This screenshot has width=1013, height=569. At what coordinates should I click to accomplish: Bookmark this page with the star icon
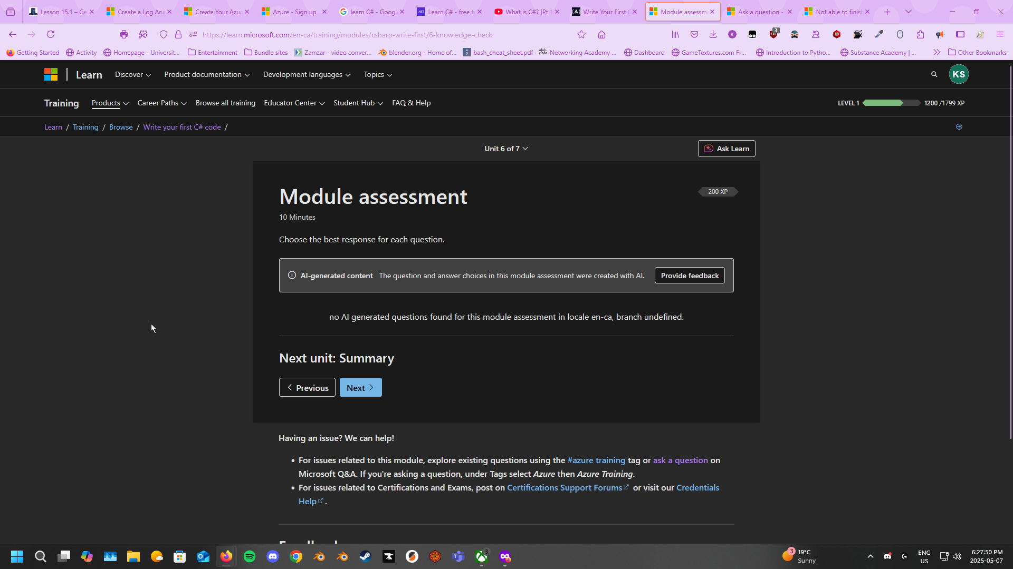tap(581, 35)
